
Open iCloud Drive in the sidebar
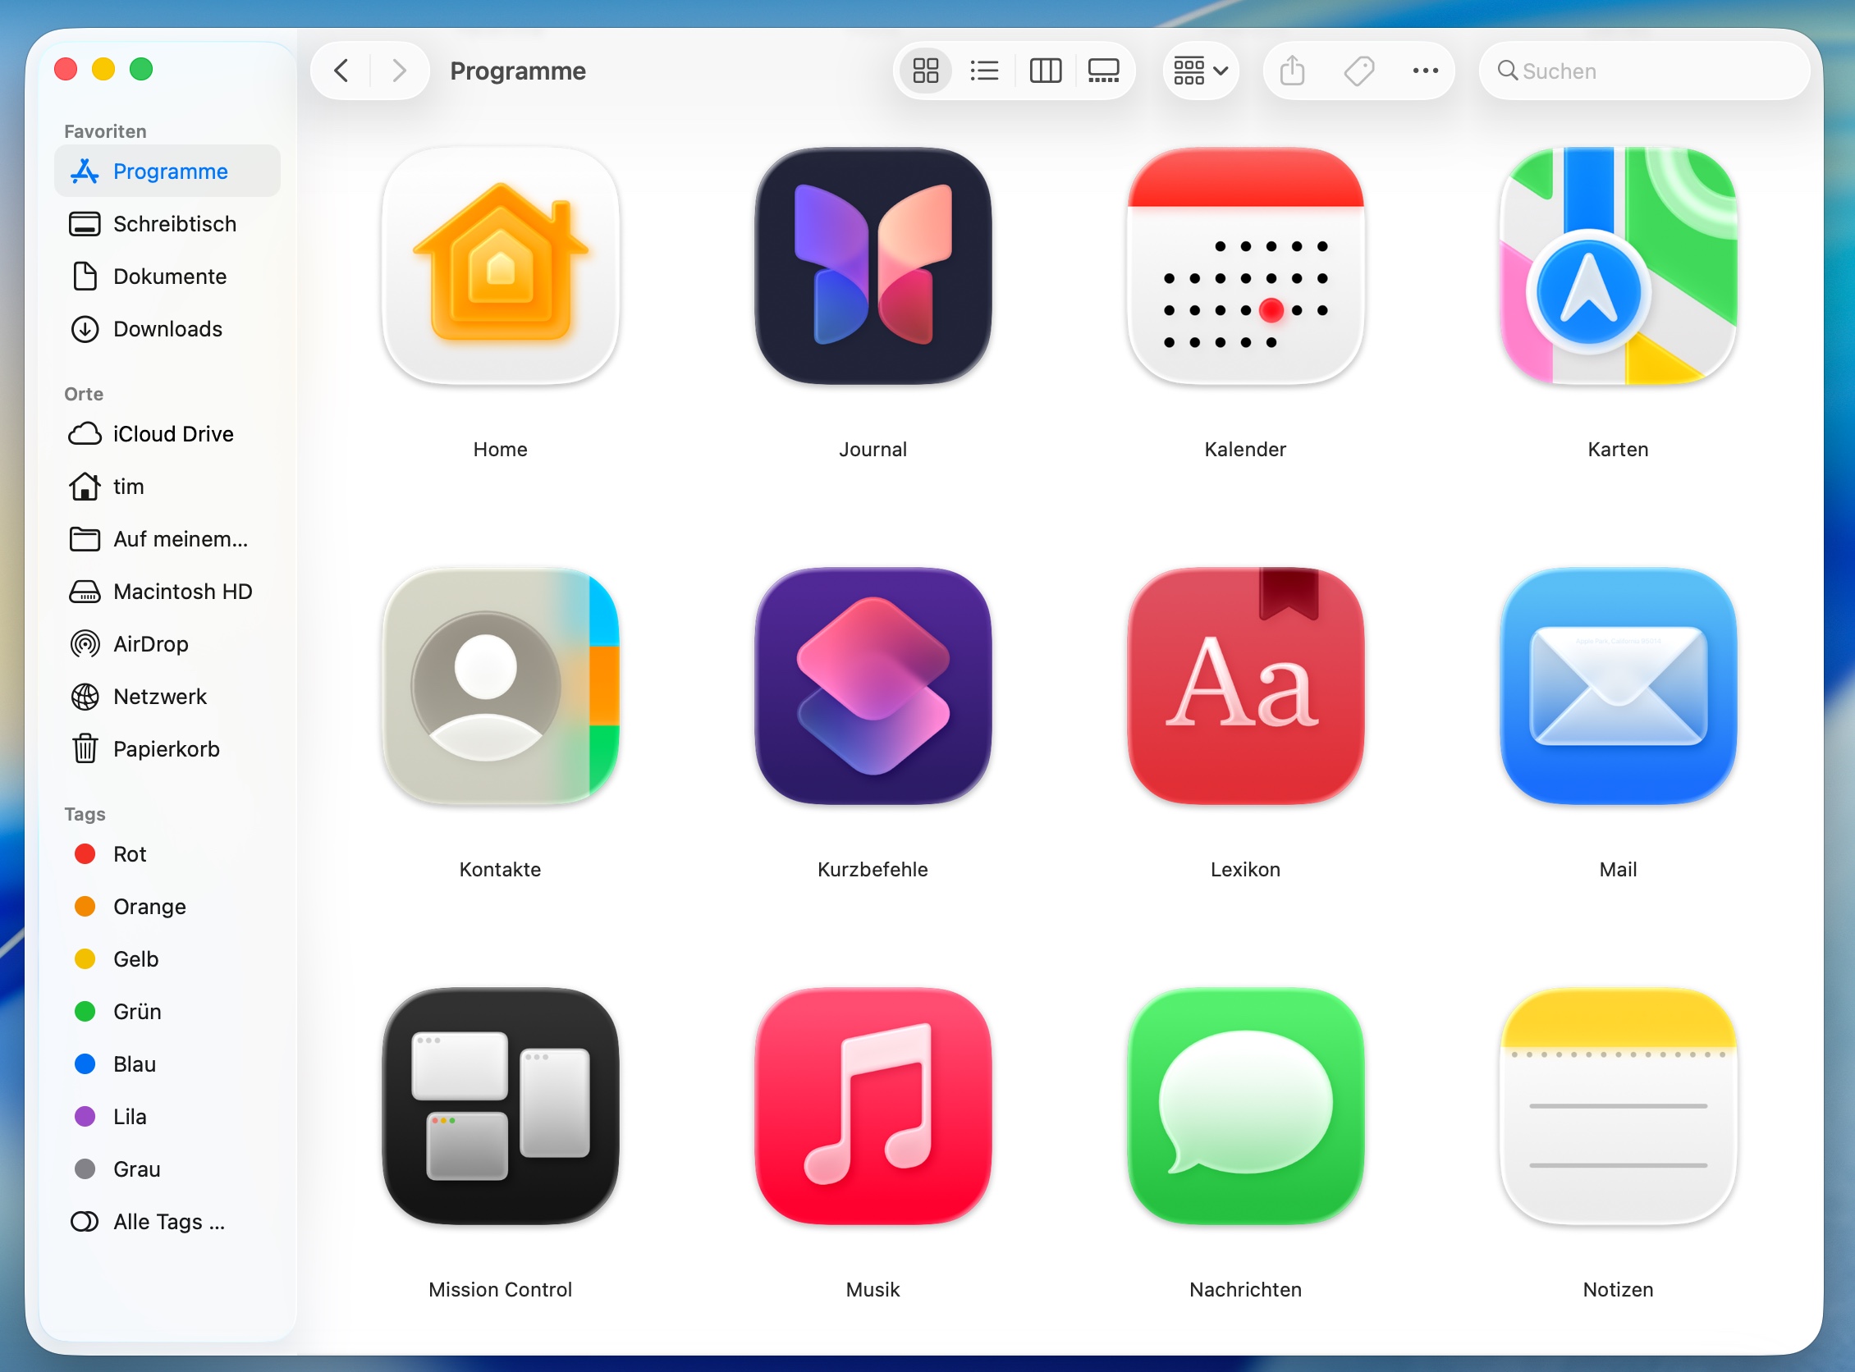(167, 433)
